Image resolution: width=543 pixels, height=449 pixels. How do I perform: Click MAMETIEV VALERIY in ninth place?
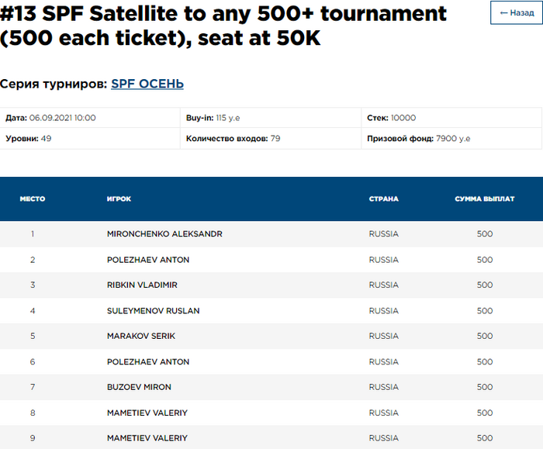tap(147, 438)
